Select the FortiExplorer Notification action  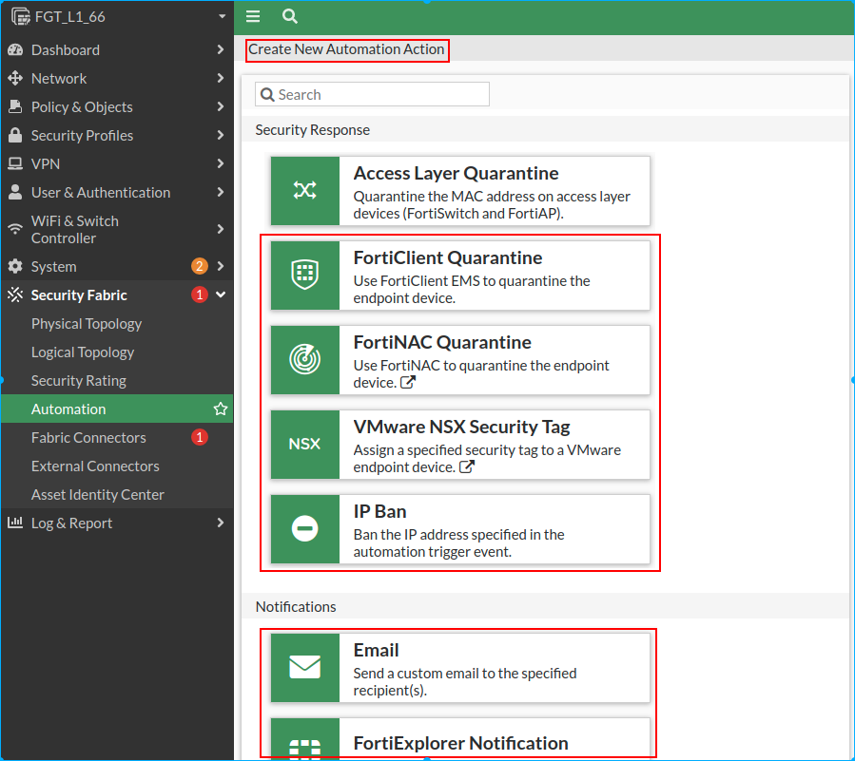coord(460,743)
